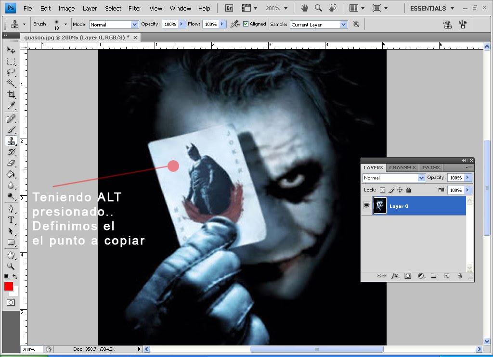This screenshot has width=493, height=357.
Task: Open the Filter menu
Action: (135, 9)
